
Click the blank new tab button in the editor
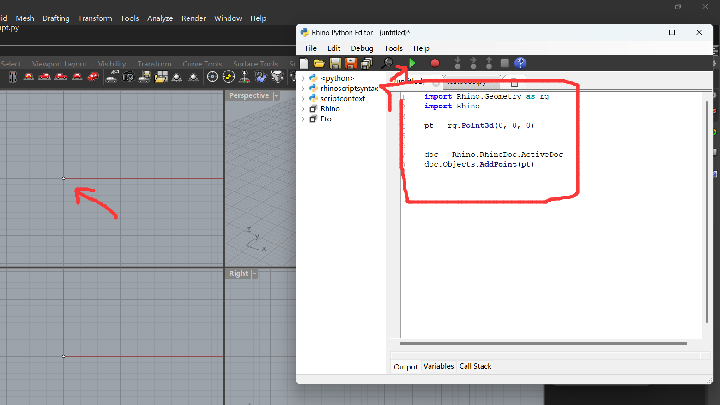[514, 83]
